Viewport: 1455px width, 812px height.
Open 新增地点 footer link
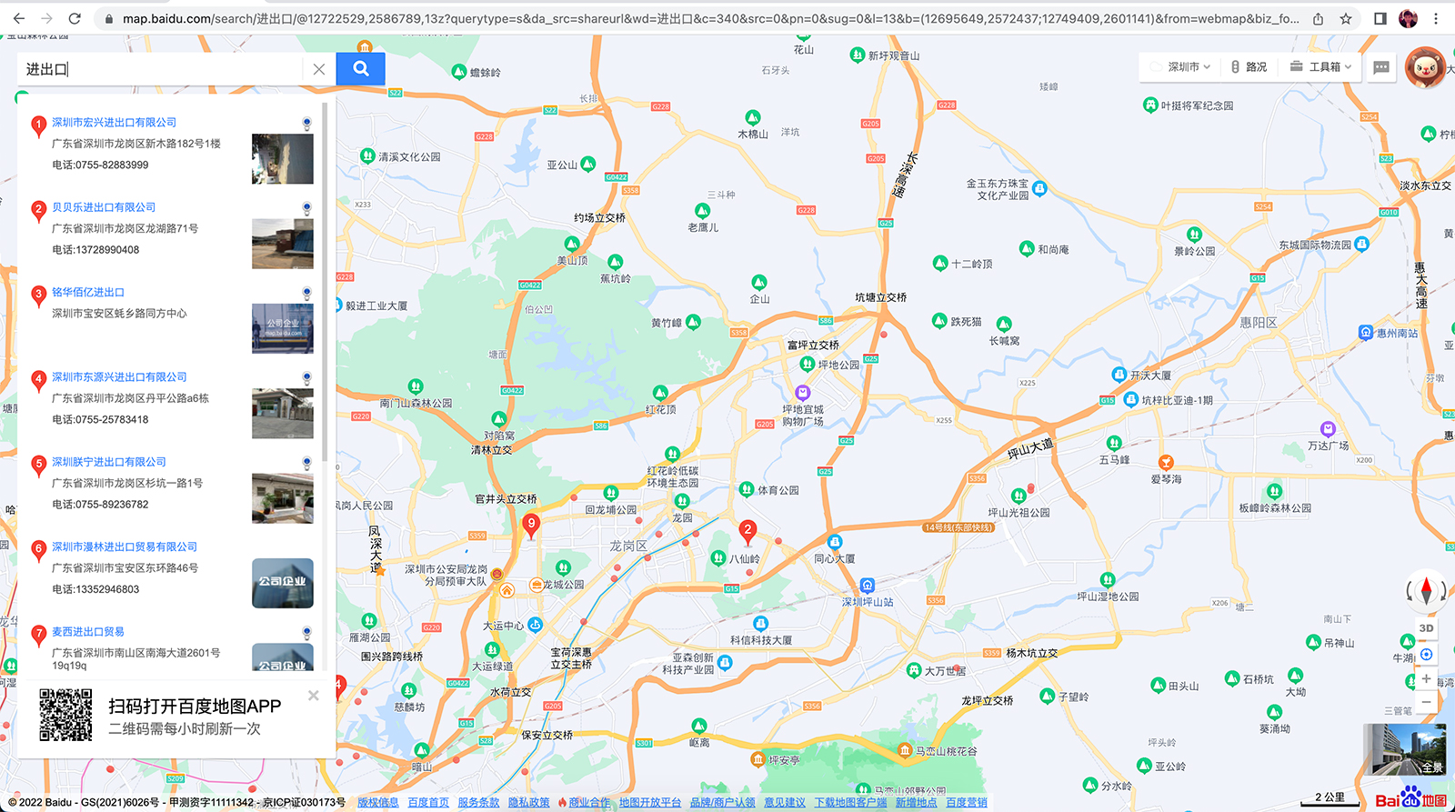pos(916,802)
